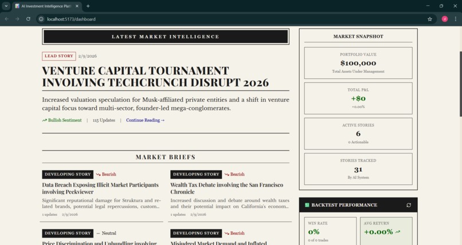Click the 'By AI System' text
Image resolution: width=462 pixels, height=245 pixels.
point(358,177)
